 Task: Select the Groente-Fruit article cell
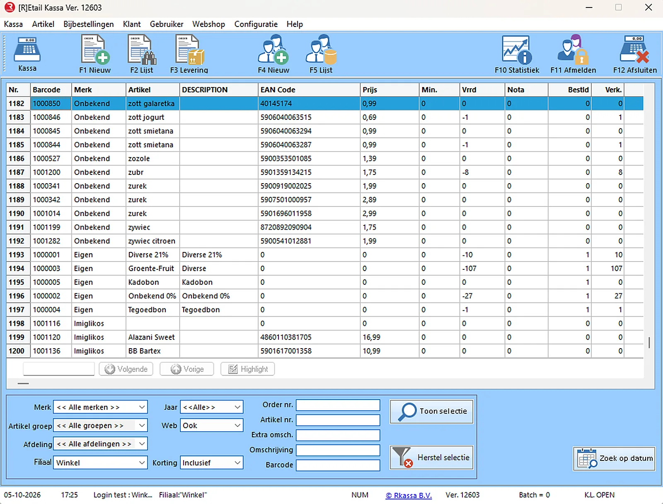tap(152, 268)
